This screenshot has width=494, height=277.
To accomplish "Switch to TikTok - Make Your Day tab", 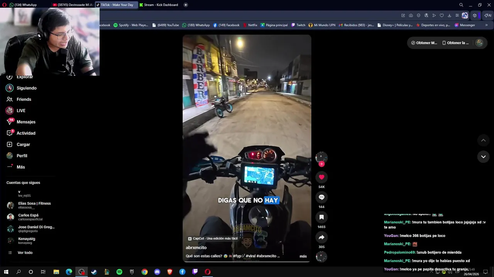I will [117, 5].
